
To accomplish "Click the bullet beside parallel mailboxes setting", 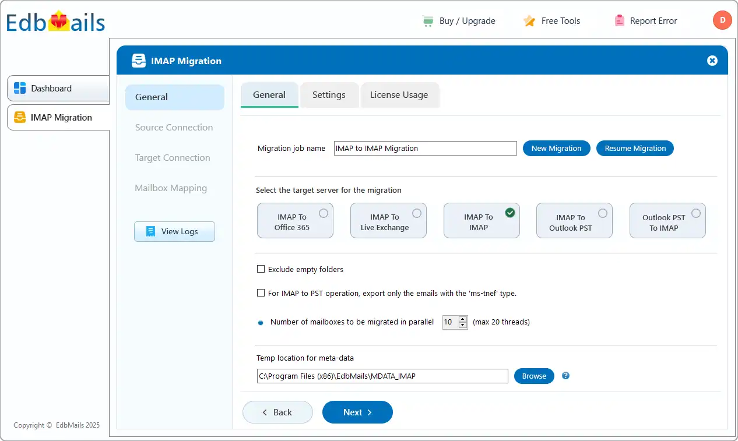I will [261, 322].
